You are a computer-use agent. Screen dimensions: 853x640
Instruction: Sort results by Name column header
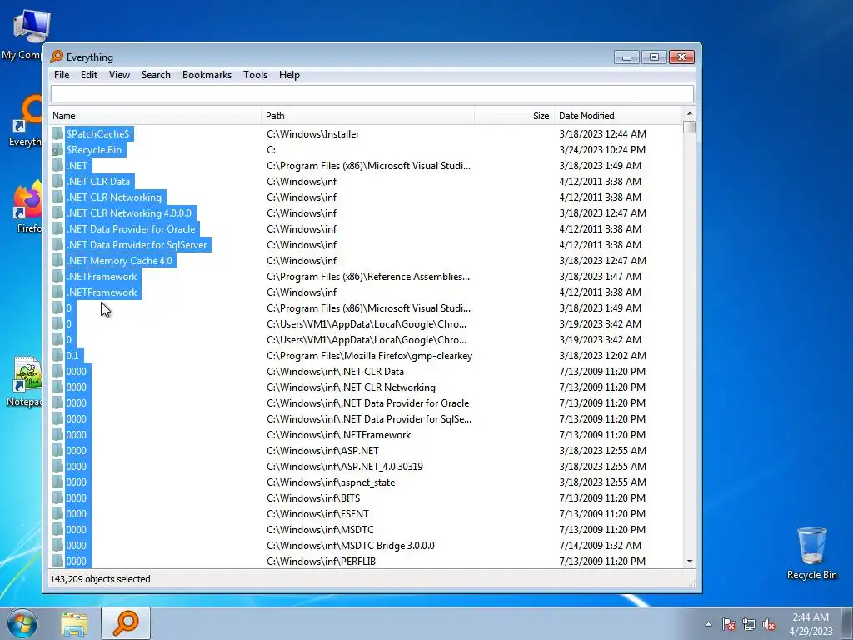[x=155, y=116]
